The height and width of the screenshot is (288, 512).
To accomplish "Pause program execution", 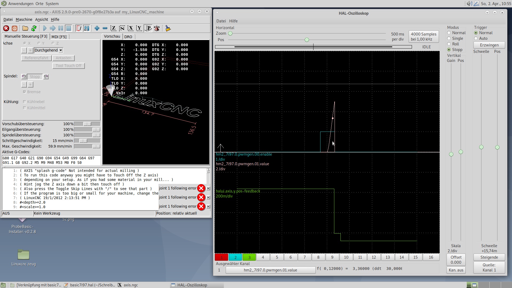I will click(x=61, y=28).
